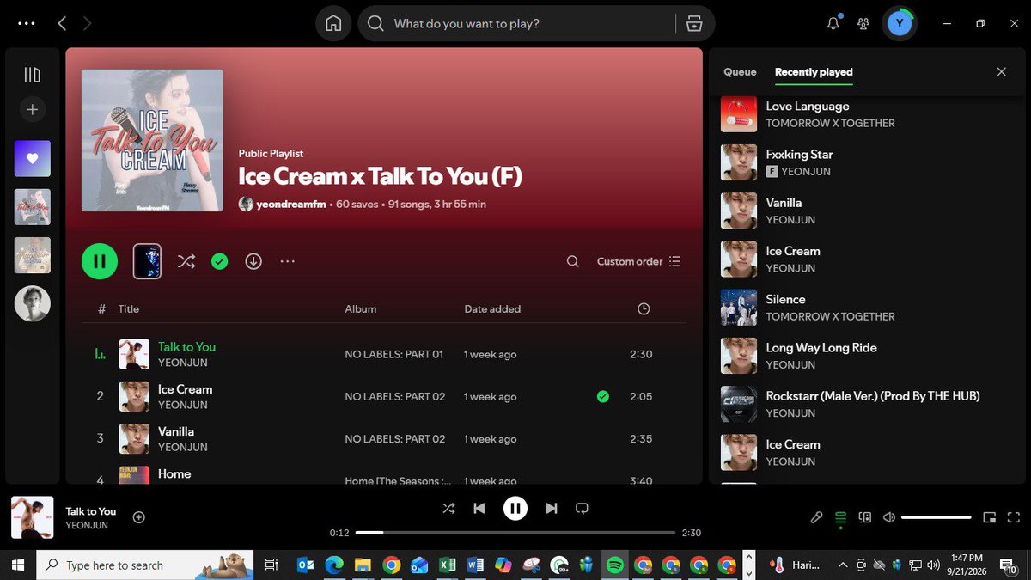Viewport: 1031px width, 580px height.
Task: Open Connect to a device icon
Action: point(865,517)
